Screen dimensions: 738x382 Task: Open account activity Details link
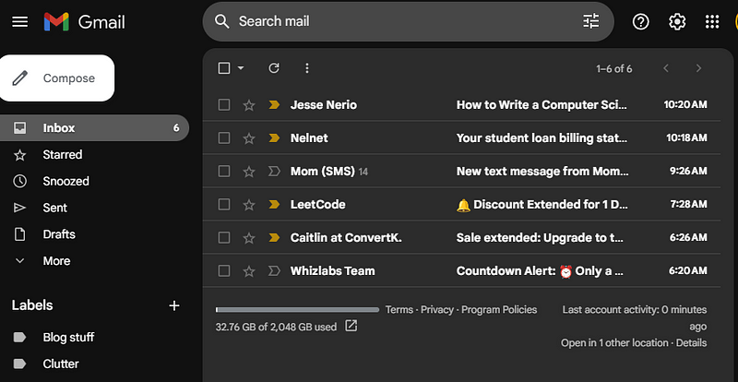691,343
